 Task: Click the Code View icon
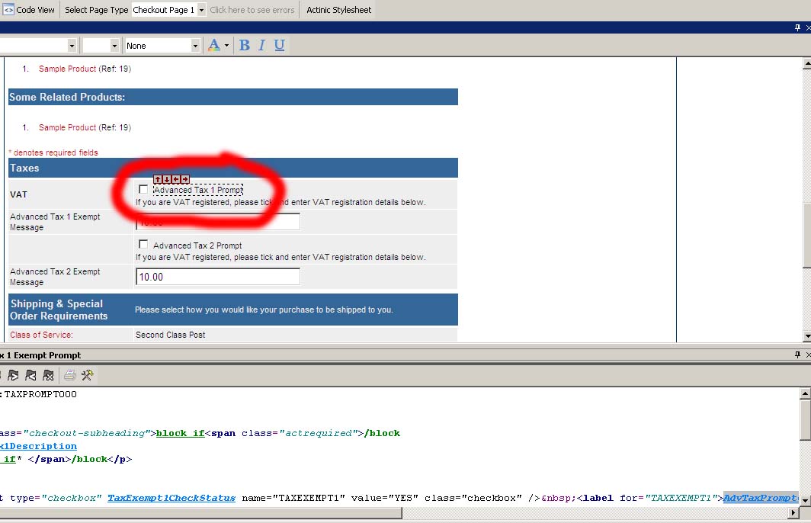click(x=9, y=10)
